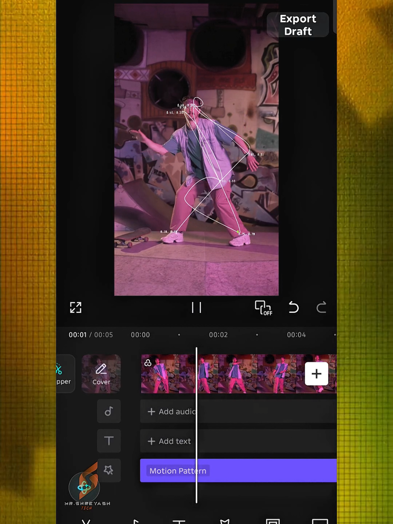
Task: Click the 00:04 mark on the ruler
Action: pos(296,335)
